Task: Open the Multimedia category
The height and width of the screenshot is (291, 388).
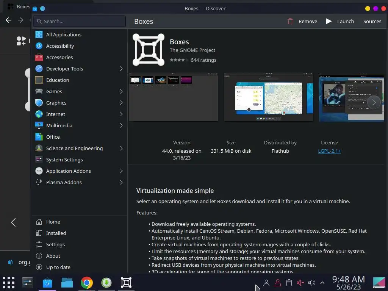Action: 79,126
